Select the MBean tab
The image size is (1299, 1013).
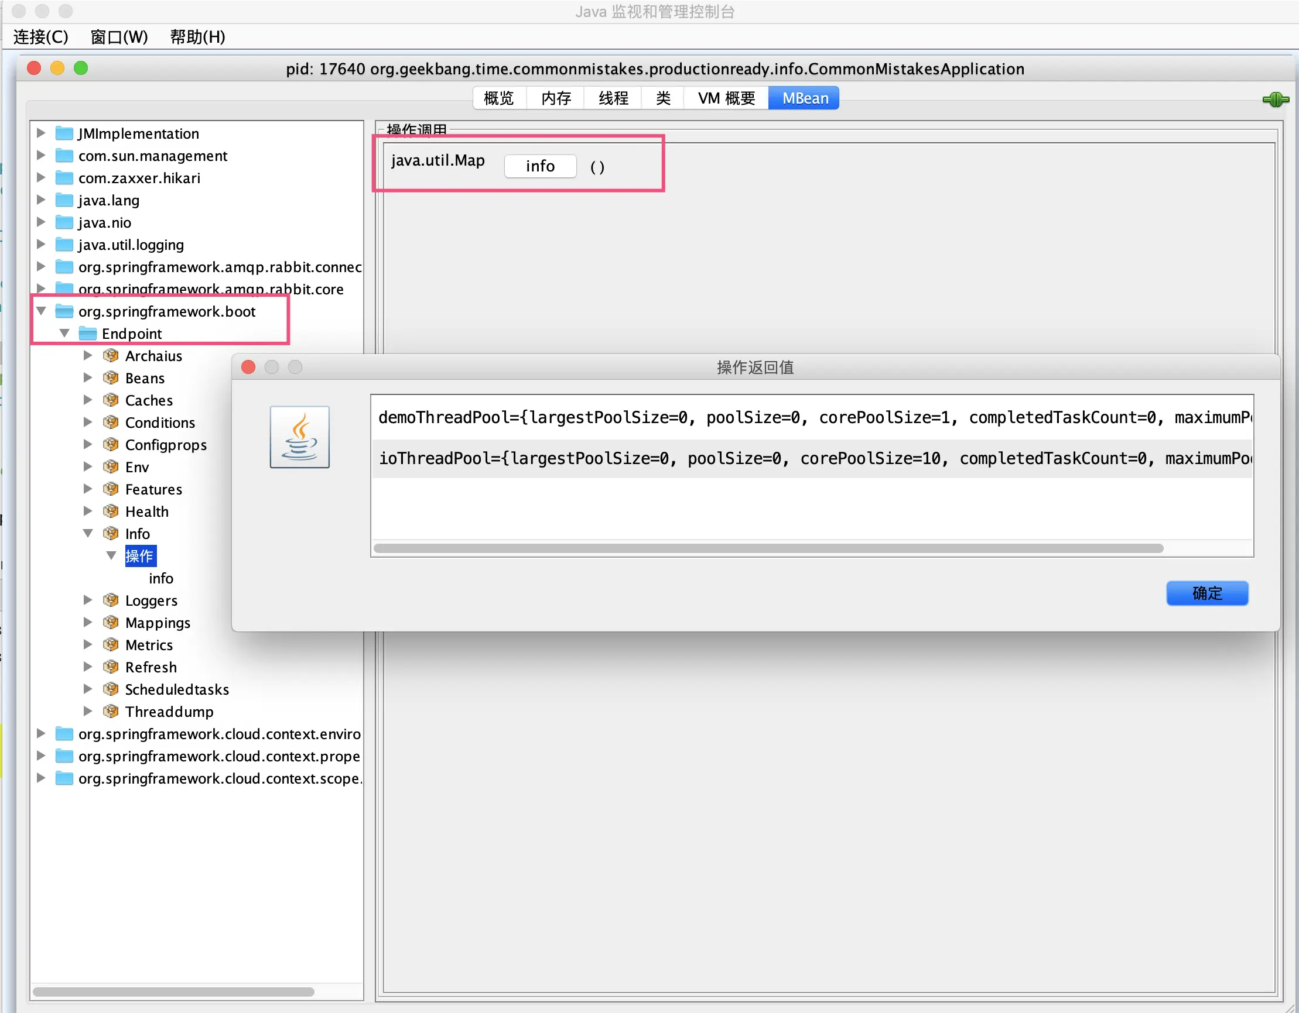[x=805, y=98]
